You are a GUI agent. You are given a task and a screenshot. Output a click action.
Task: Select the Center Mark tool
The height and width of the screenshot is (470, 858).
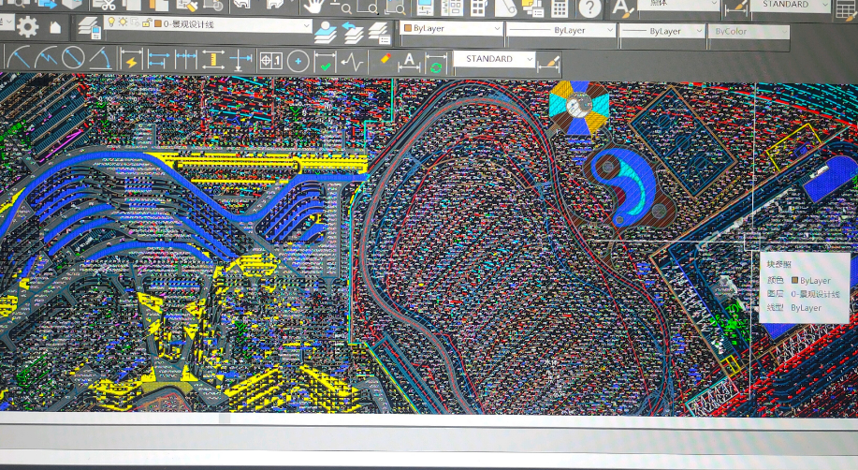298,62
